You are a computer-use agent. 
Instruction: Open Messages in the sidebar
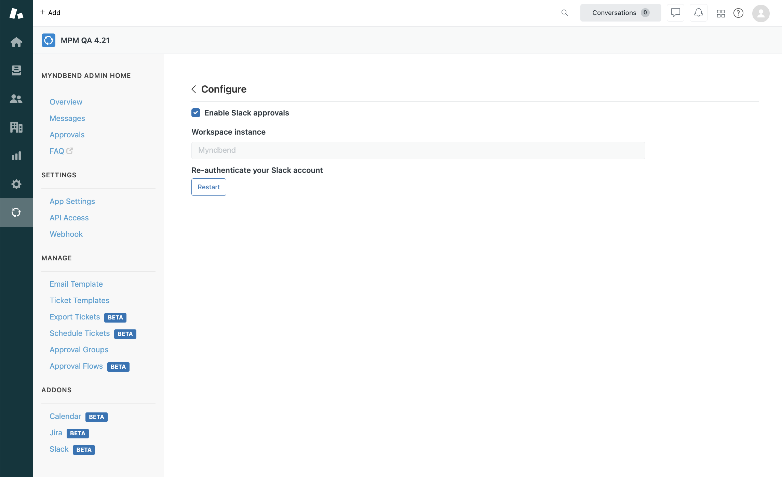67,118
